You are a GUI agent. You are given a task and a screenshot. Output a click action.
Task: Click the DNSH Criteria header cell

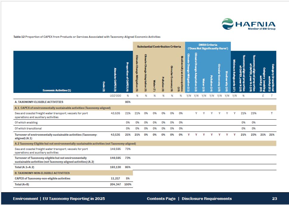pos(208,46)
